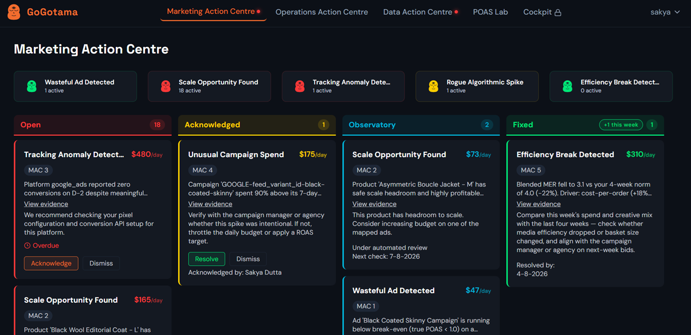Click the Open column header

(x=93, y=125)
